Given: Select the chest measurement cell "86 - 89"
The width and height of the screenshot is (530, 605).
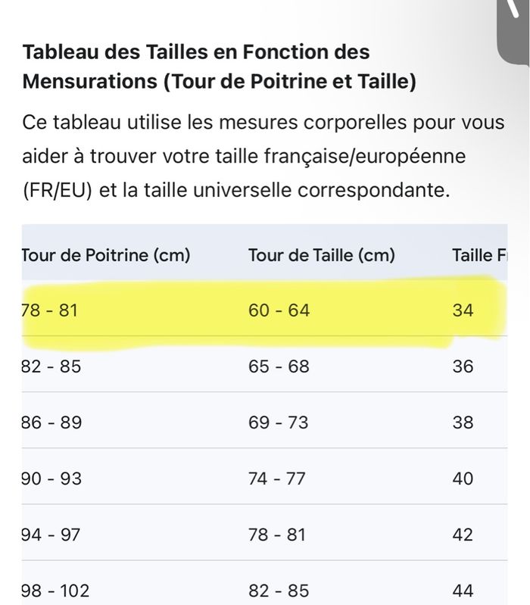Looking at the screenshot, I should (x=51, y=423).
